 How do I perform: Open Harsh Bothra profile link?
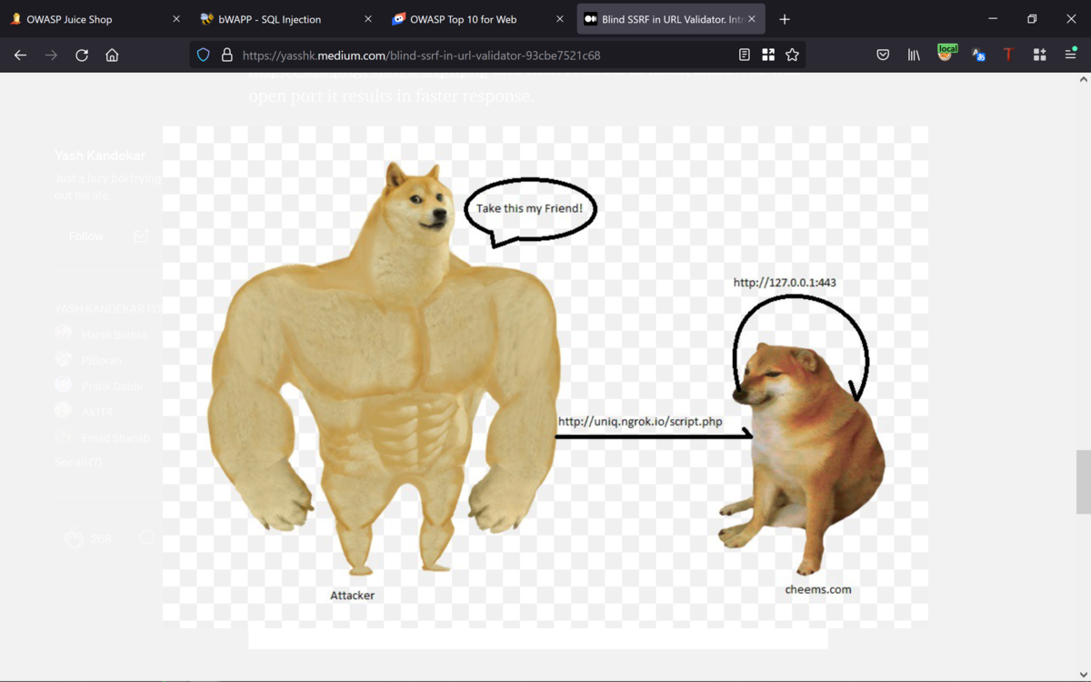(x=115, y=335)
